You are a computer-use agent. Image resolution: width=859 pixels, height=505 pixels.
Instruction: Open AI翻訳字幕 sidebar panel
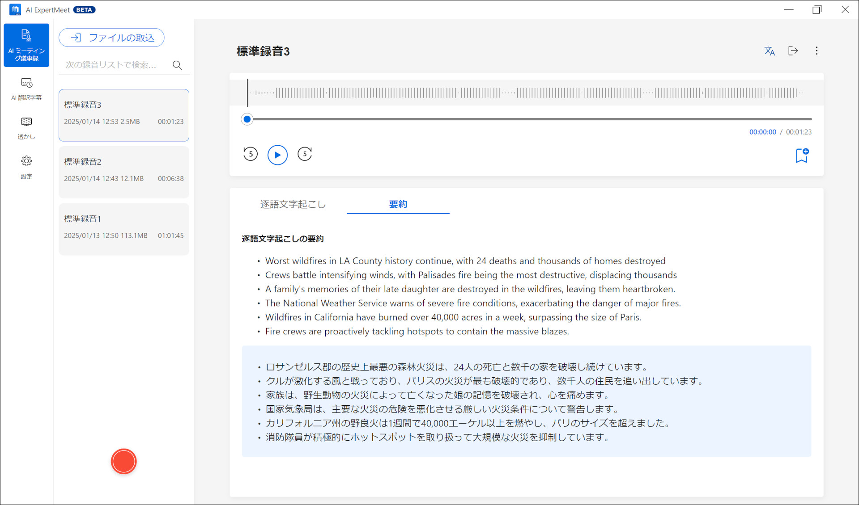26,89
